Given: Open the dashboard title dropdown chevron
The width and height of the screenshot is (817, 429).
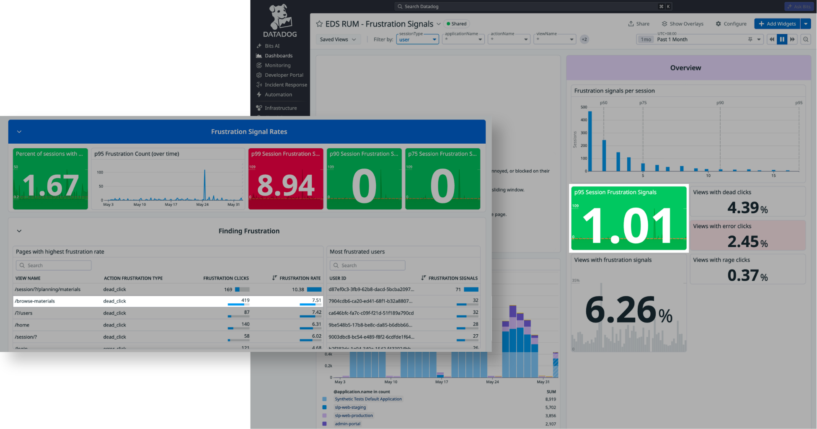Looking at the screenshot, I should coord(439,24).
